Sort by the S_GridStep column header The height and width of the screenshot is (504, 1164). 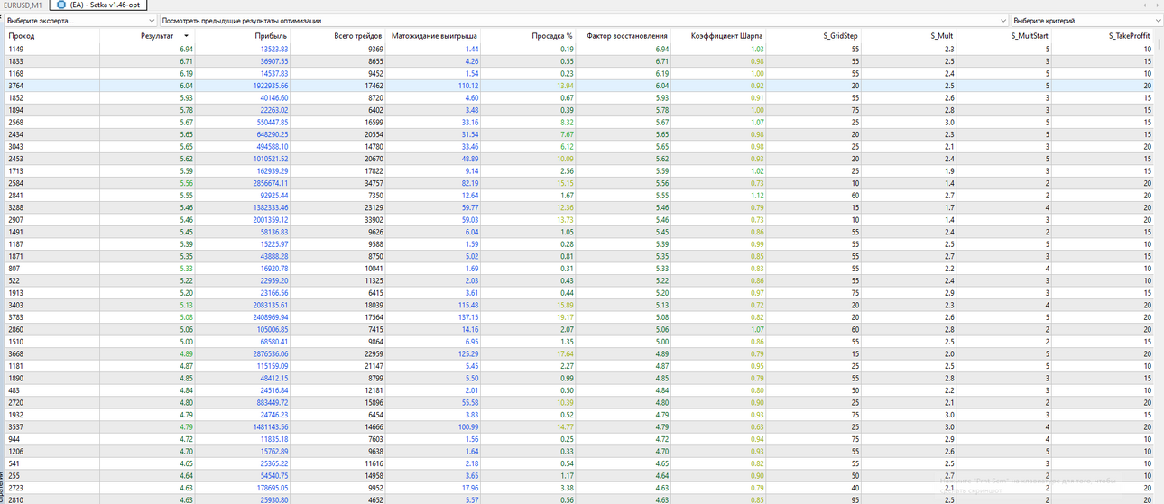(816, 36)
